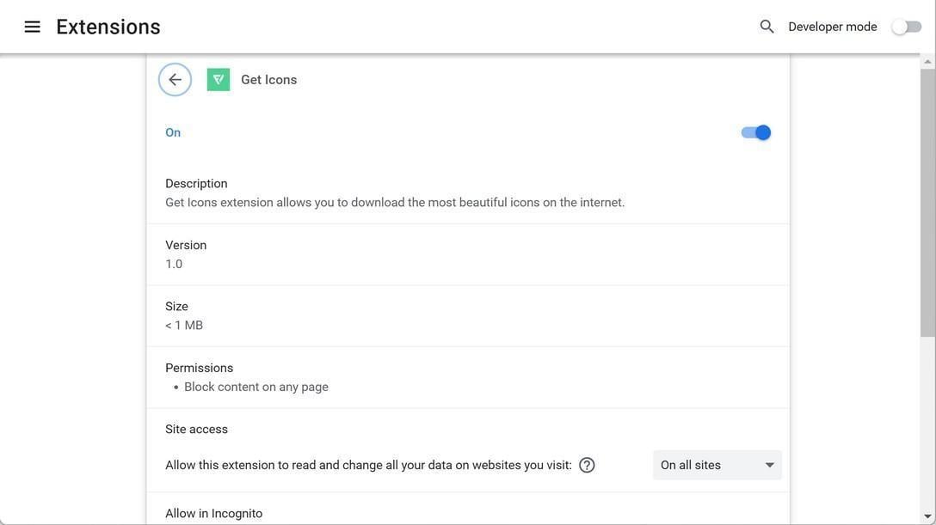Viewport: 936px width, 525px height.
Task: Click the site access dropdown arrow
Action: point(769,465)
